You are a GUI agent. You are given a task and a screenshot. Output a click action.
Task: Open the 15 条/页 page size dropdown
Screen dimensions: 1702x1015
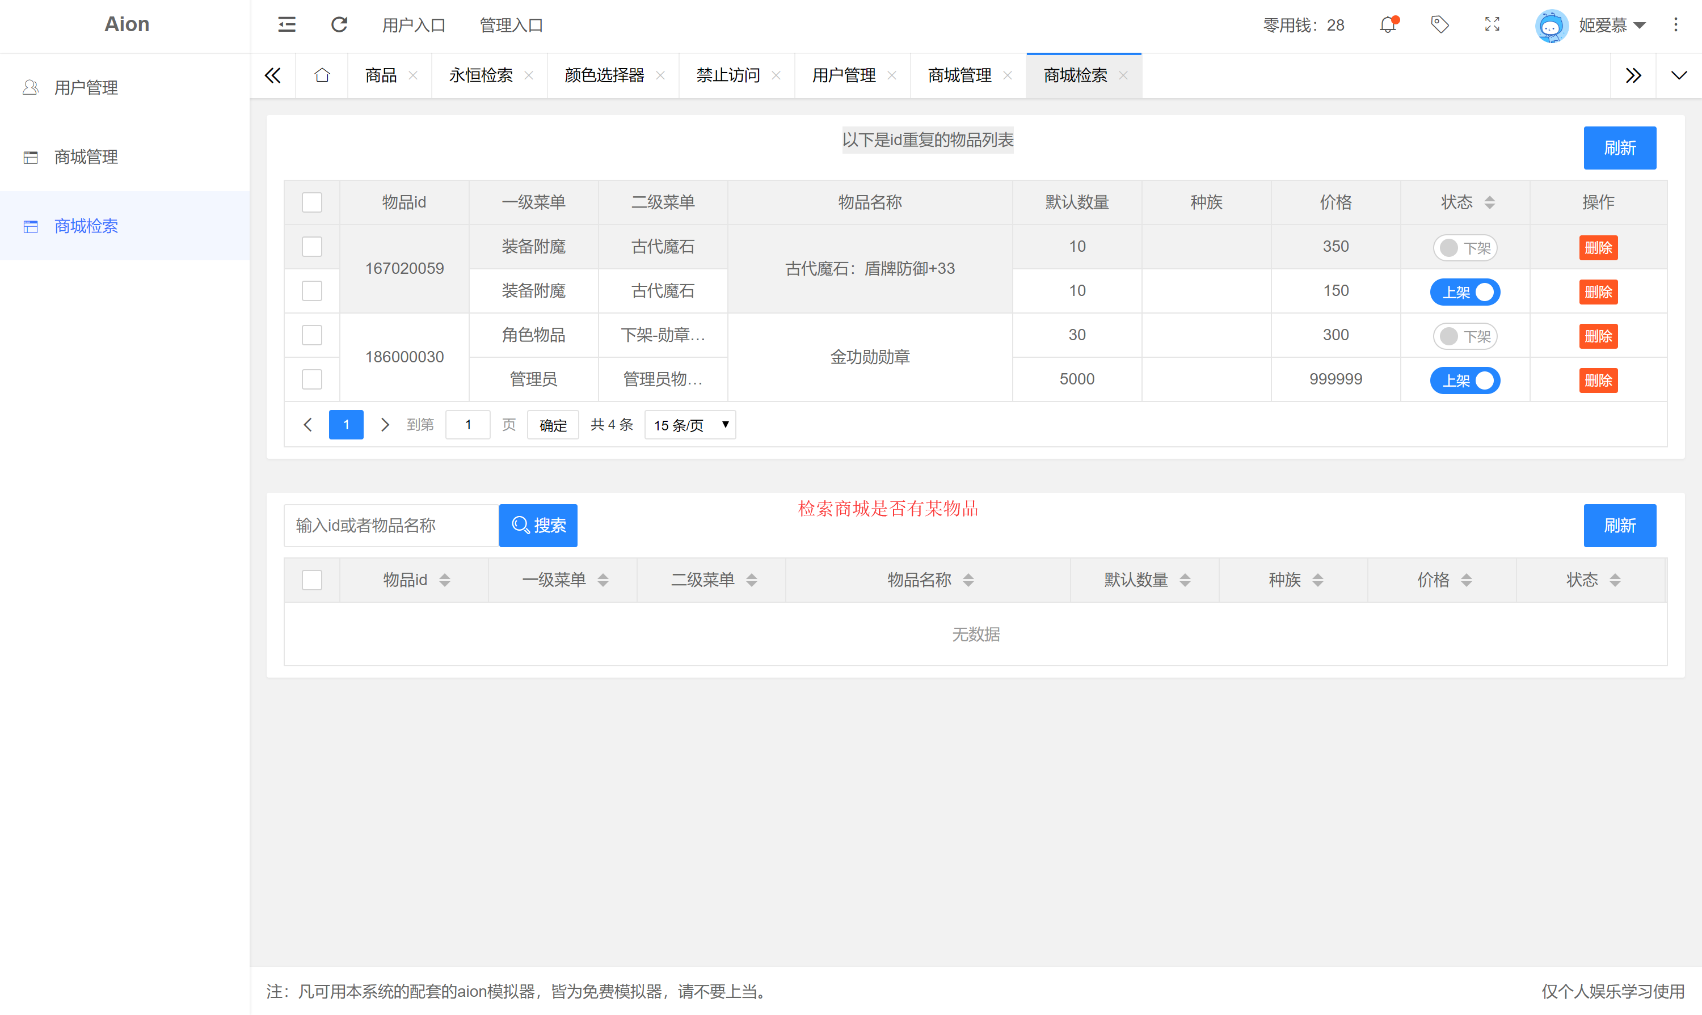click(690, 425)
